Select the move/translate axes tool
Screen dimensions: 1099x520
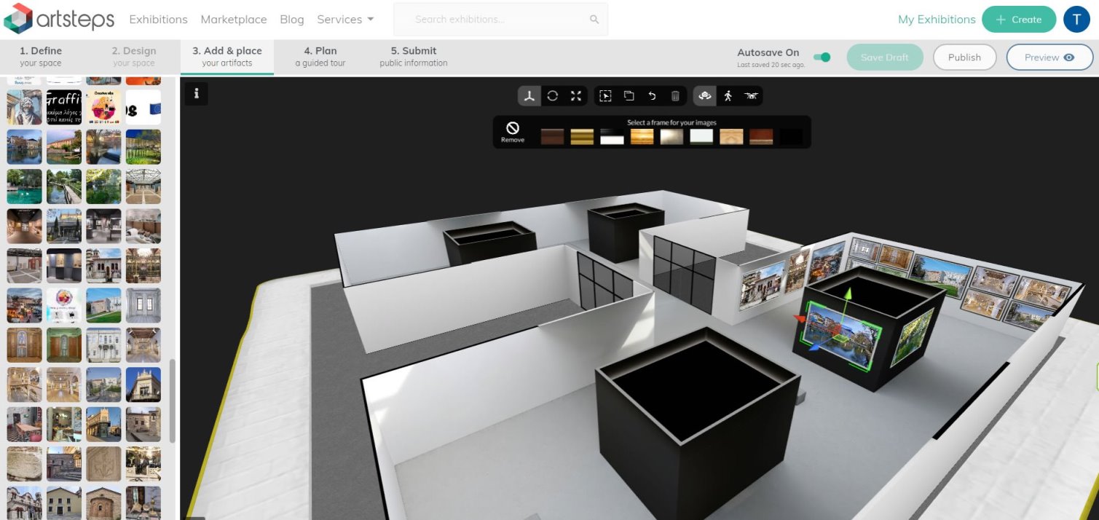tap(529, 96)
